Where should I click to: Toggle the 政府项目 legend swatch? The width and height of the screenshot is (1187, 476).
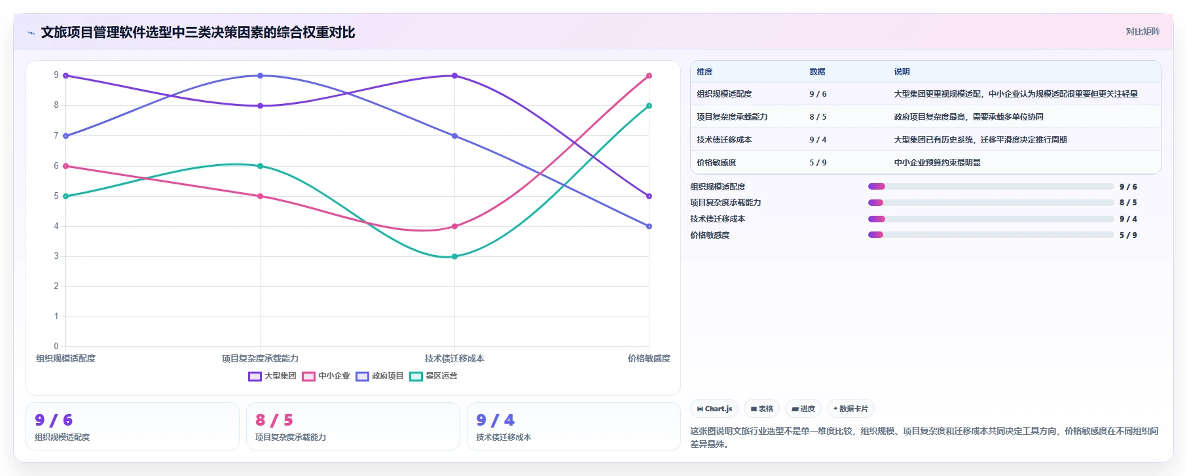click(x=362, y=376)
